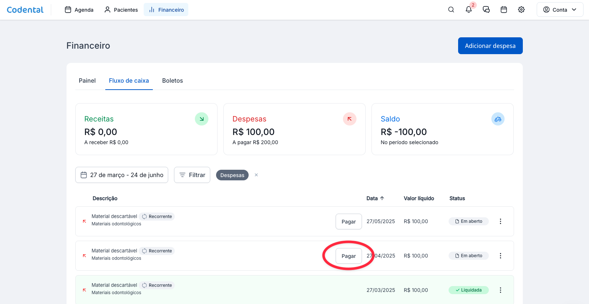Open settings gear icon

[x=521, y=10]
